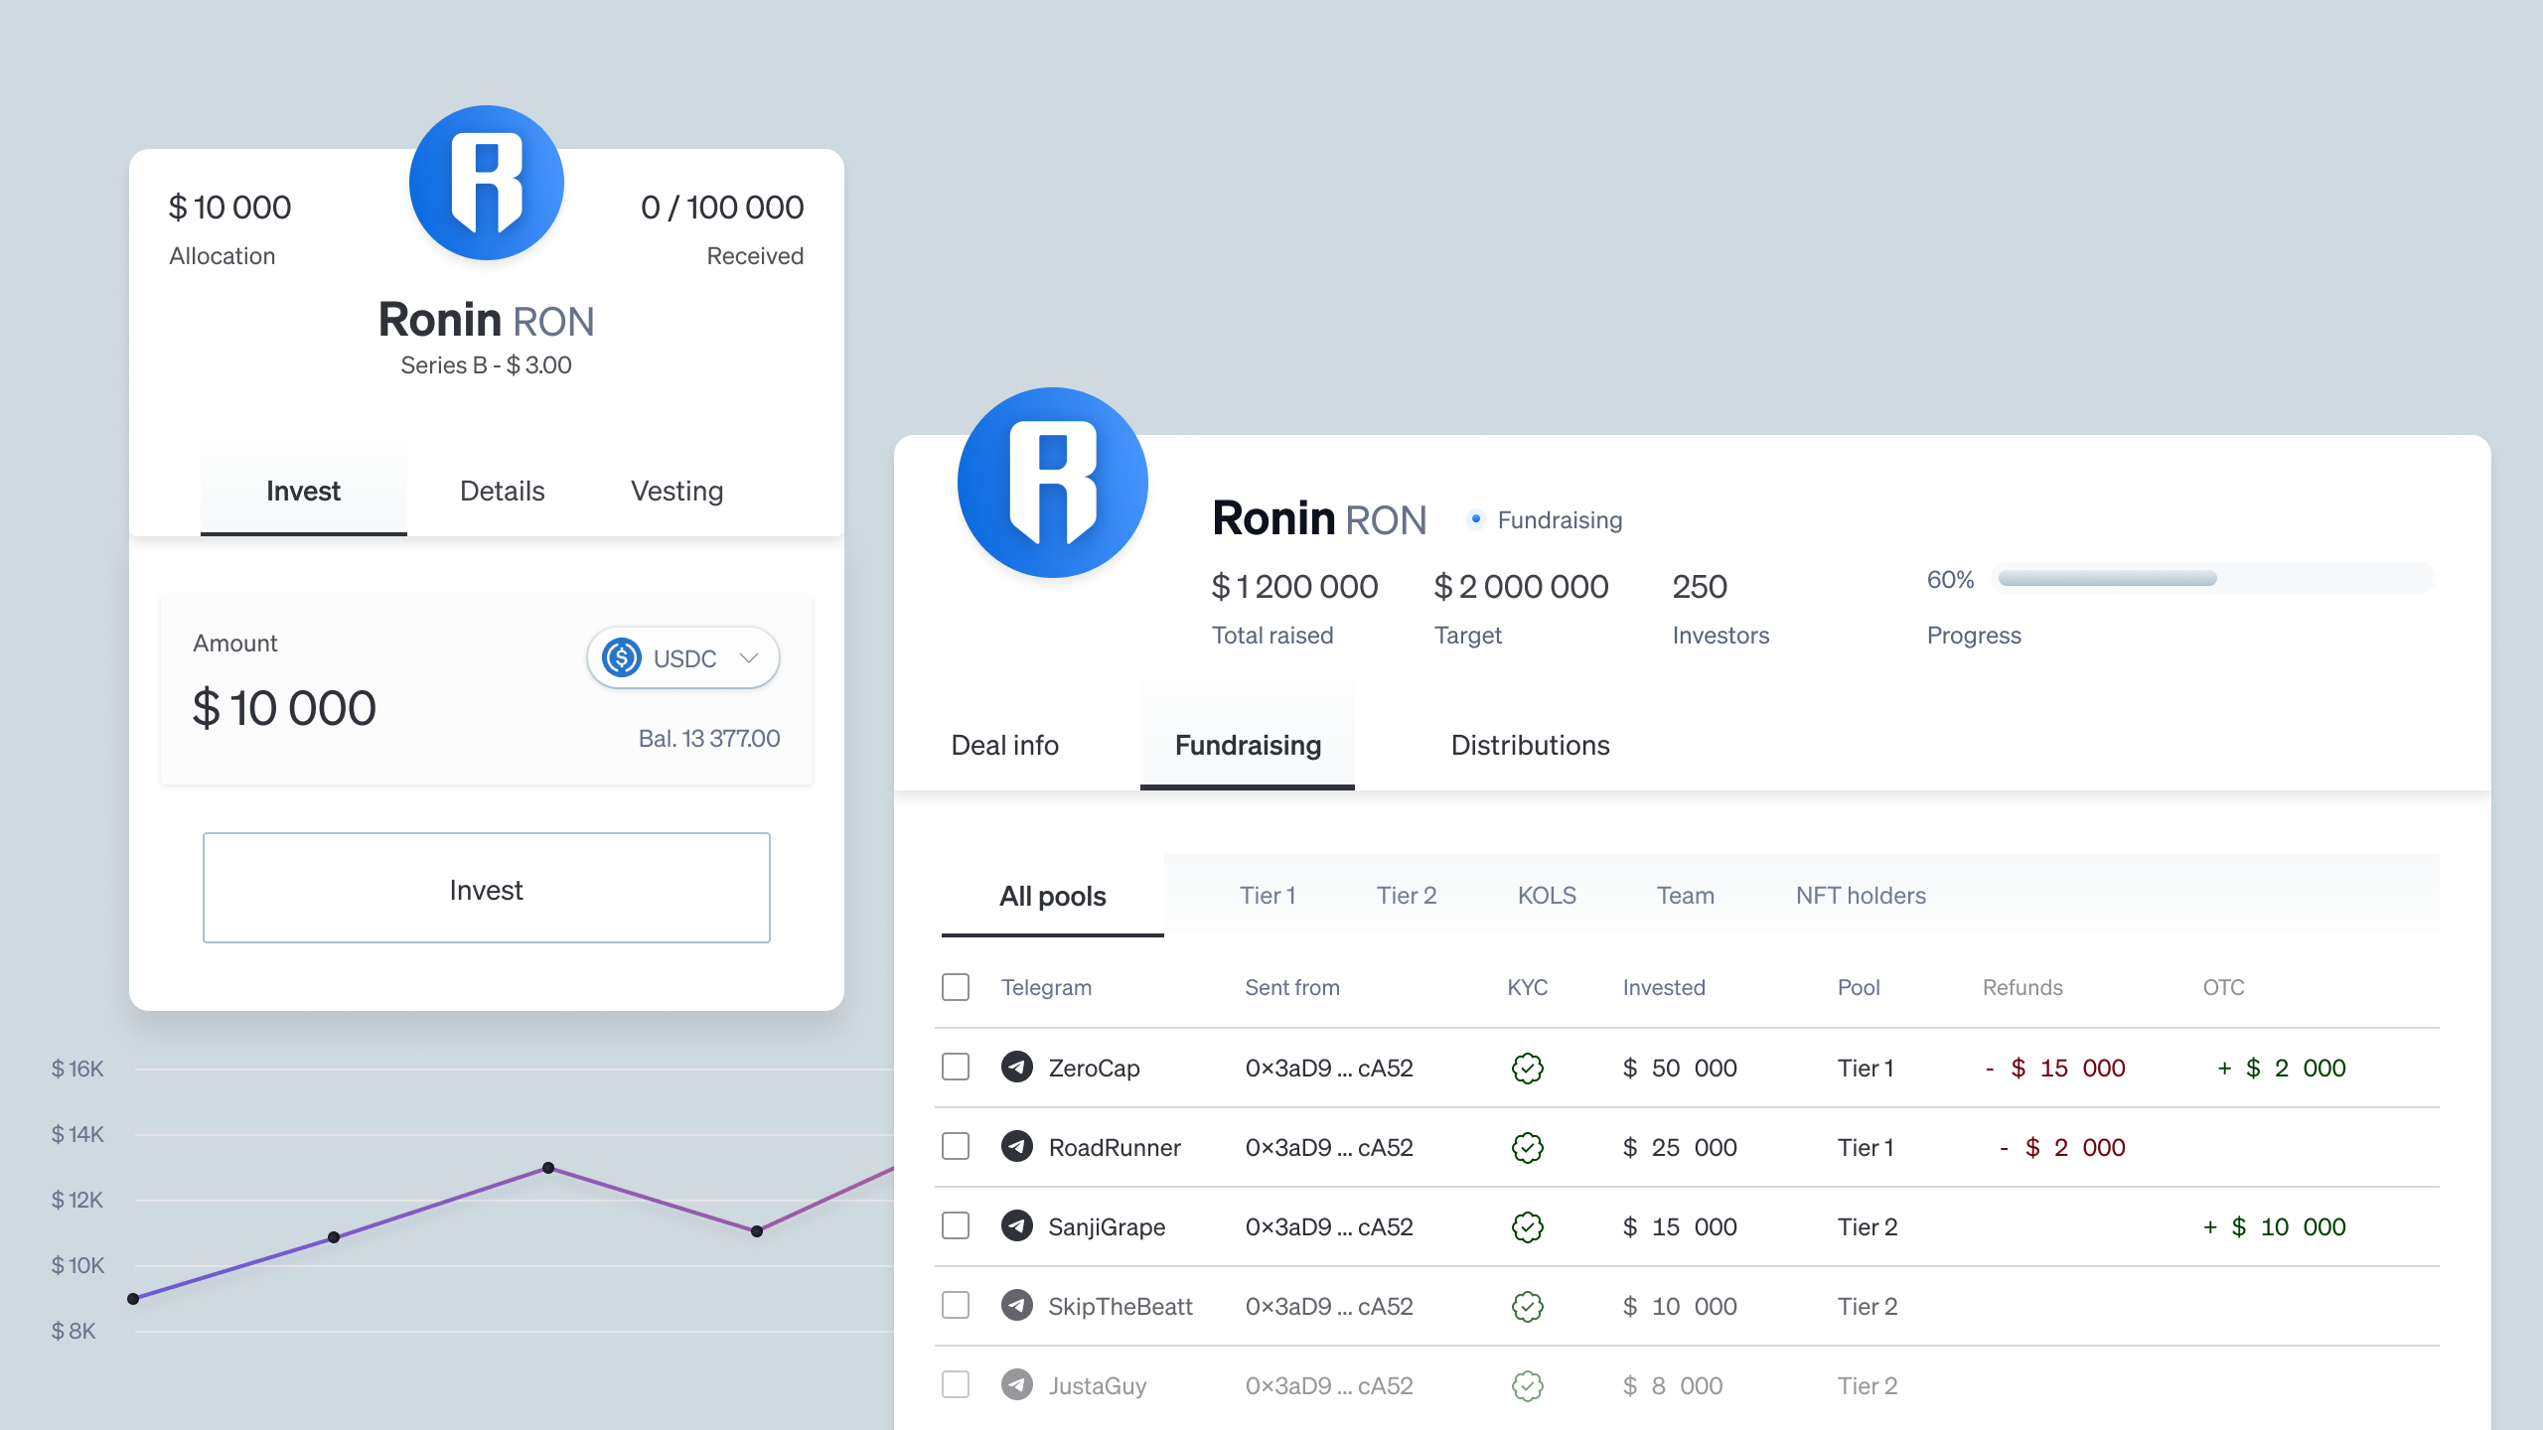Click RoadRunner's Telegram icon
Screen dimensions: 2543x1430
pos(1016,1147)
